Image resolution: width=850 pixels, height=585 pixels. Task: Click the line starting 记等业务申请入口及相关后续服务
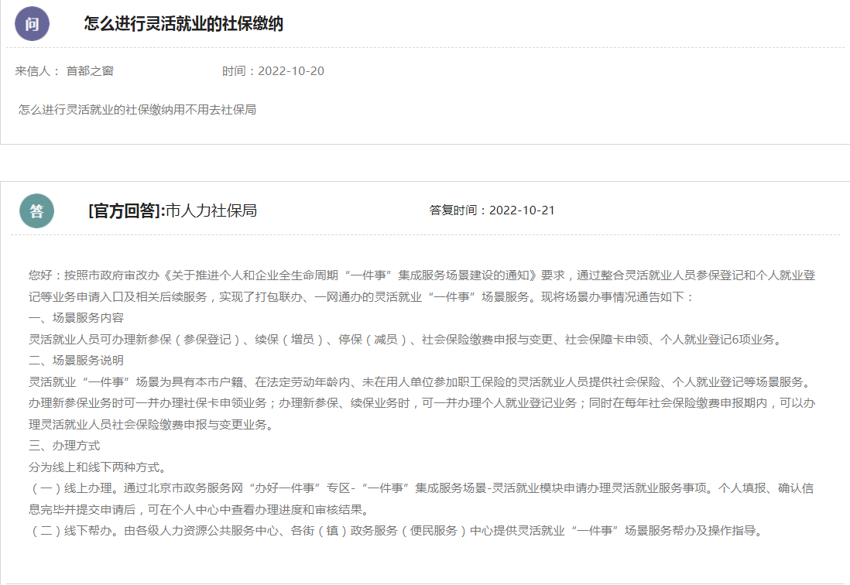click(x=362, y=297)
